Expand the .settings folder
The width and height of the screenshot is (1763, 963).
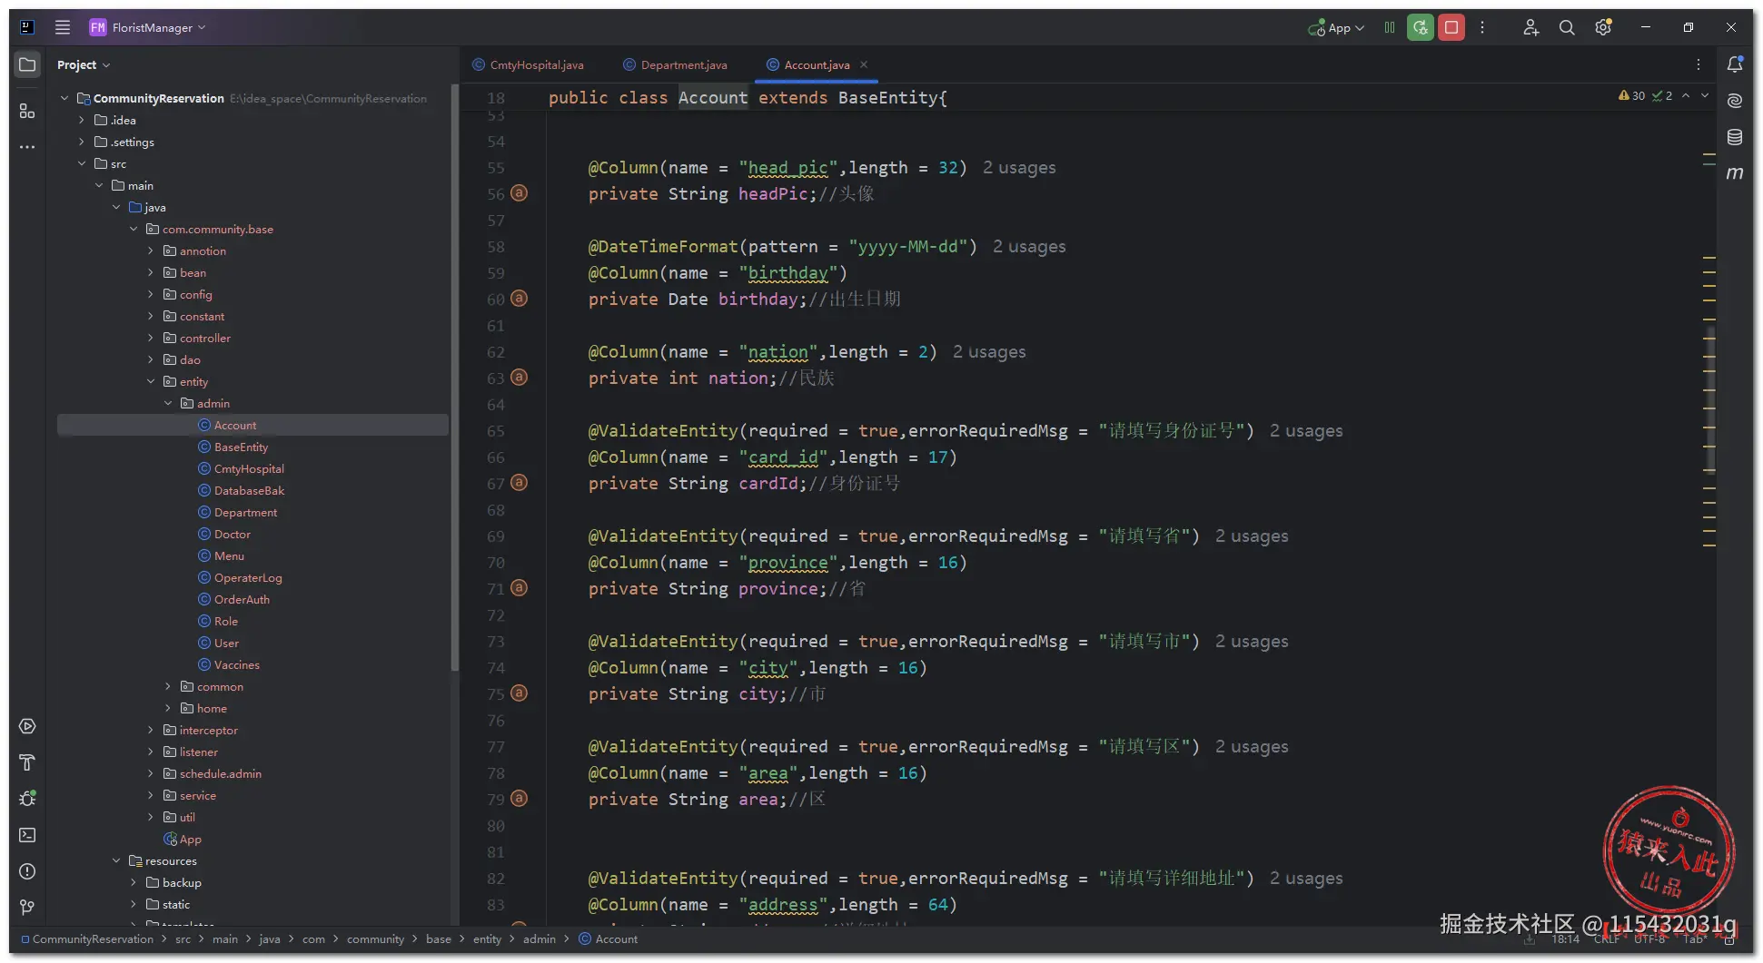tap(82, 142)
